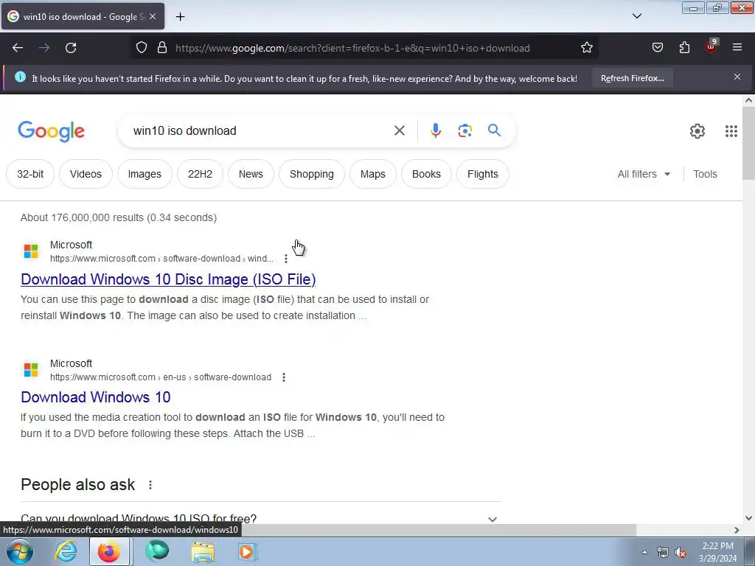Open the Firefox hamburger menu
This screenshot has width=755, height=566.
click(737, 48)
